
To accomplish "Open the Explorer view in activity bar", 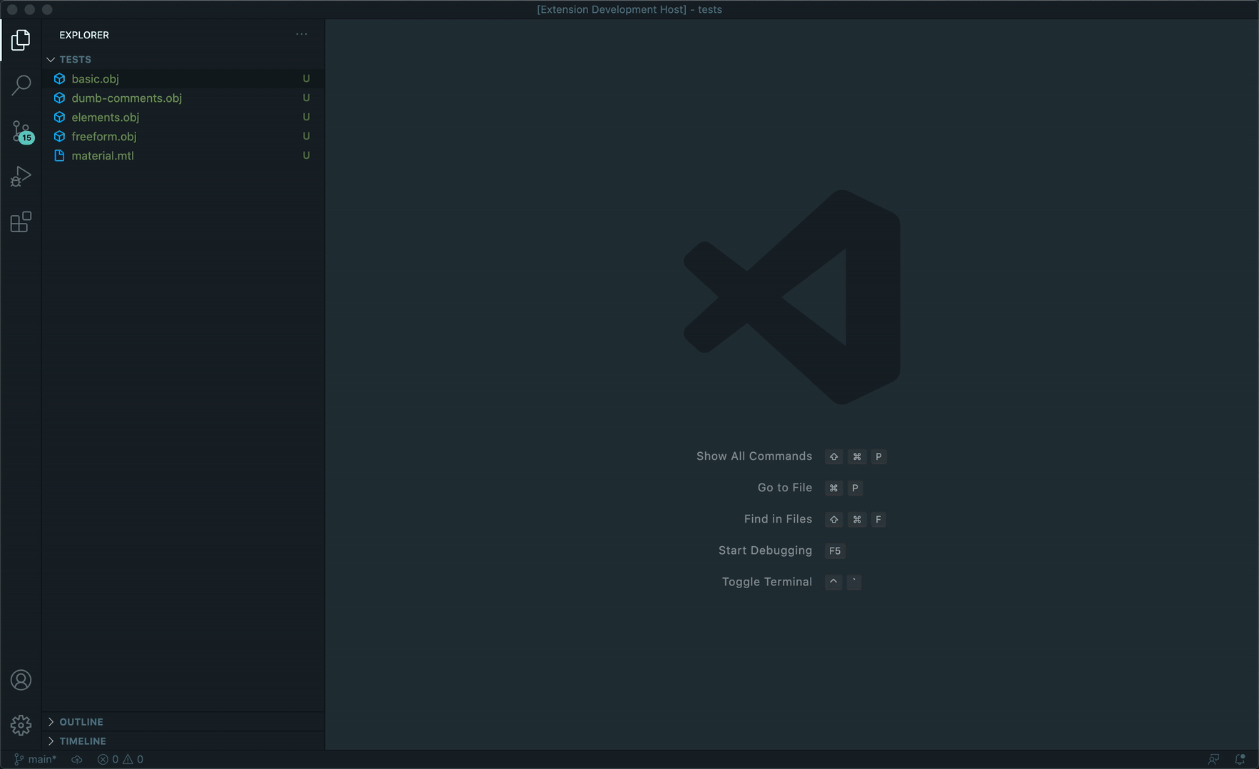I will pos(21,40).
